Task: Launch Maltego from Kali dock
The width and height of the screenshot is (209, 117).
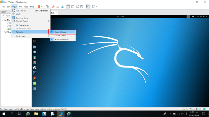Action: click(x=35, y=73)
